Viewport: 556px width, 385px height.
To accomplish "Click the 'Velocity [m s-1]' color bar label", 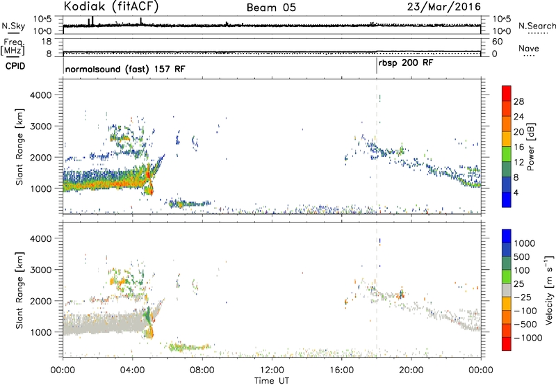I will (548, 290).
